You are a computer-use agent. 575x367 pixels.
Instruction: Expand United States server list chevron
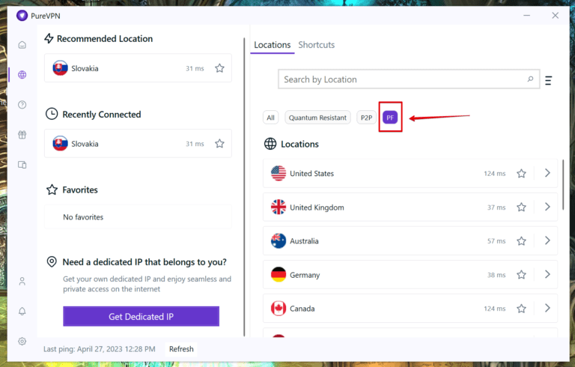click(547, 173)
